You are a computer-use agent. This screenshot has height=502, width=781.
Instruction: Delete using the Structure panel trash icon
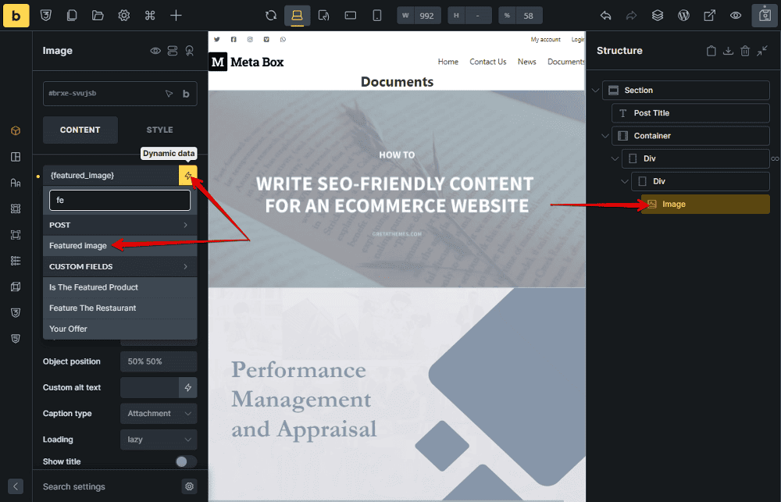[745, 51]
